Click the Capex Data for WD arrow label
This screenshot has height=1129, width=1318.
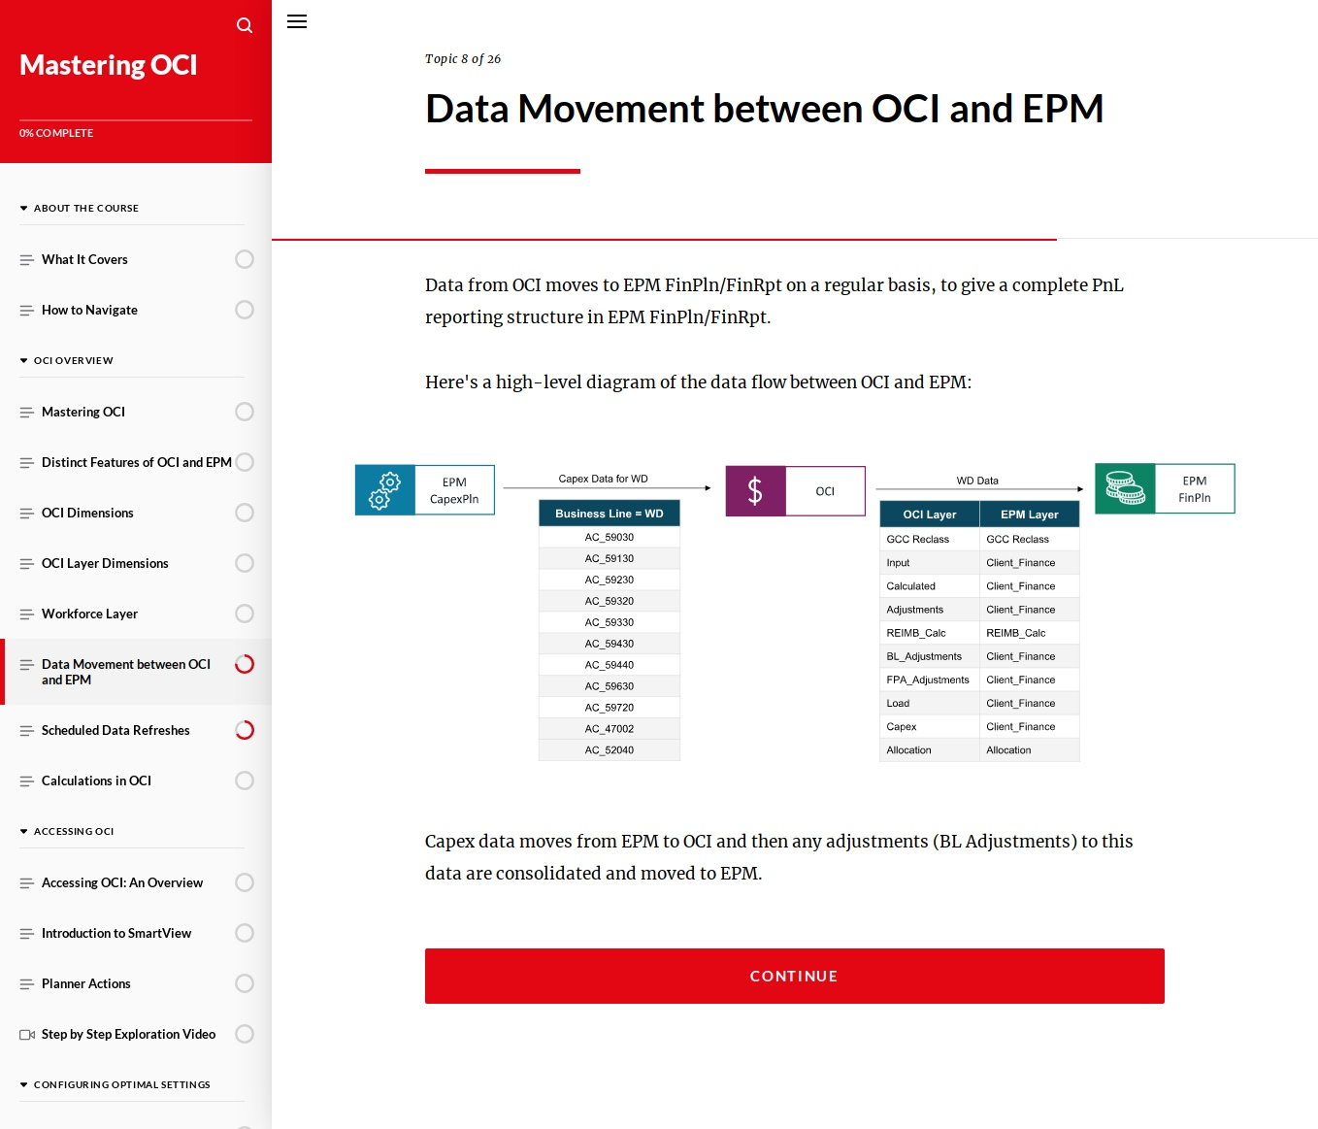point(604,479)
